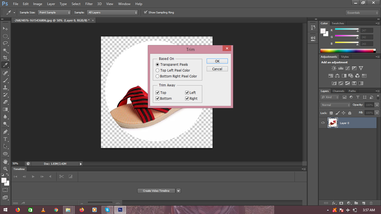Select the Clone Stamp tool
This screenshot has width=381, height=214.
(x=5, y=87)
